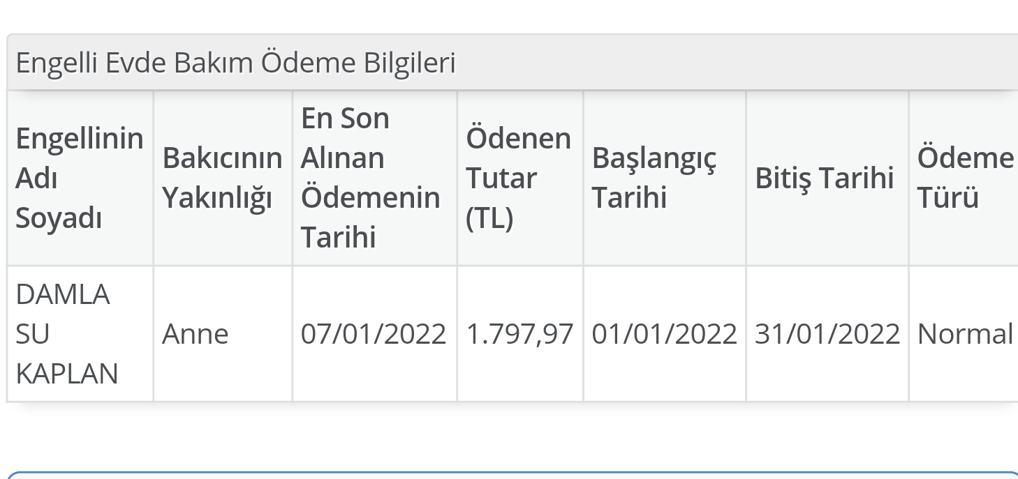Select the Başlangıç Tarihi column header
The width and height of the screenshot is (1018, 479).
coord(654,178)
